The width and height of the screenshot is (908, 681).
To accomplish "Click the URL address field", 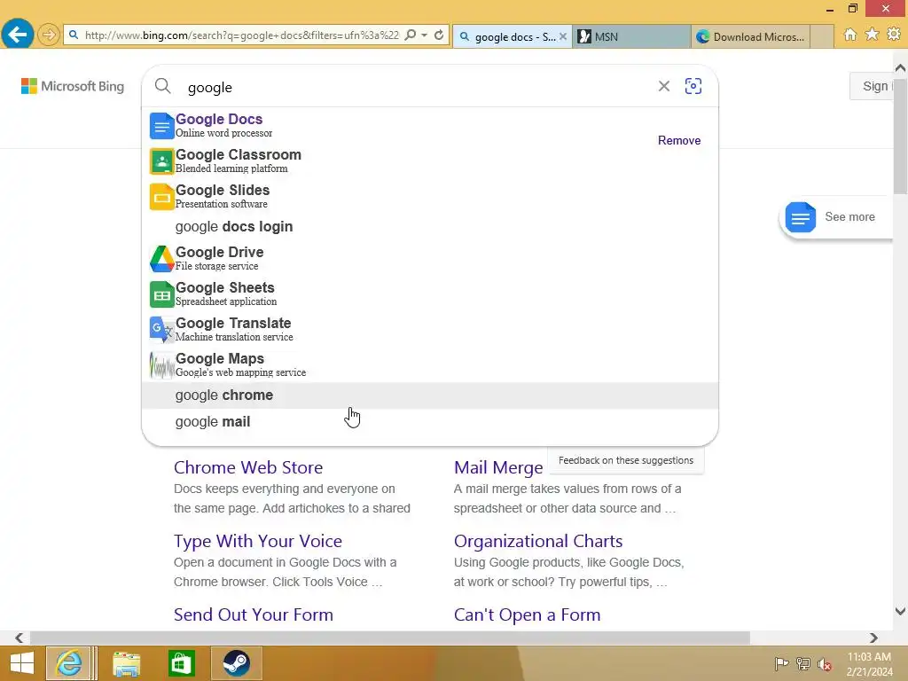I will pos(241,35).
